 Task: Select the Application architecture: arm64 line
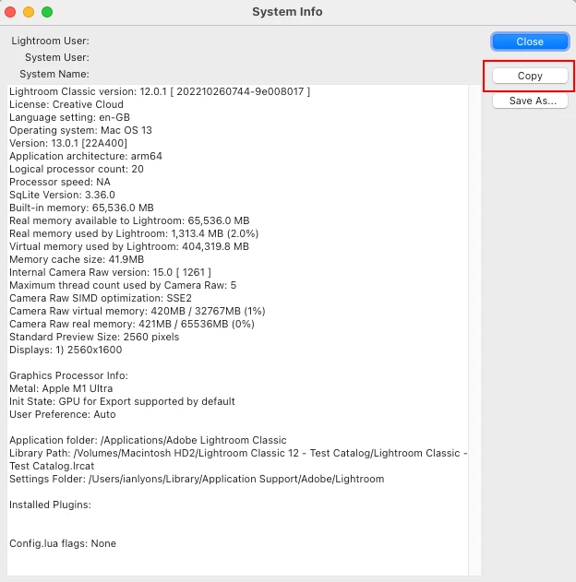[86, 156]
